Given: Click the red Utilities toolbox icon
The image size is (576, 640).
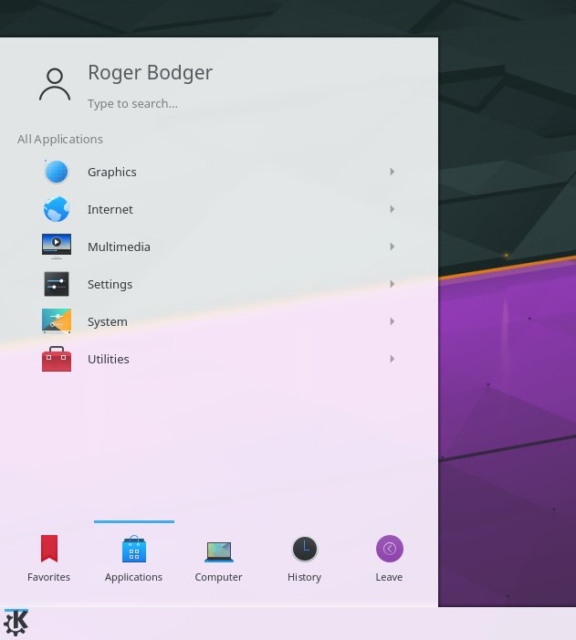Looking at the screenshot, I should pos(57,359).
